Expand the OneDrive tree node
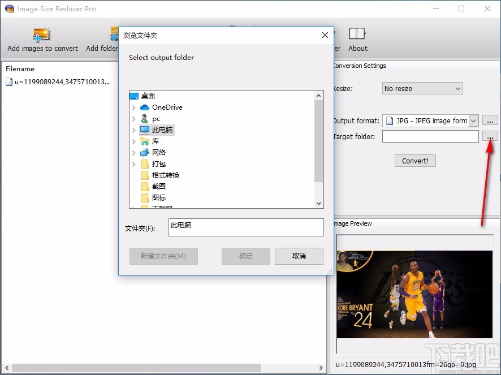Image resolution: width=501 pixels, height=375 pixels. [x=135, y=107]
